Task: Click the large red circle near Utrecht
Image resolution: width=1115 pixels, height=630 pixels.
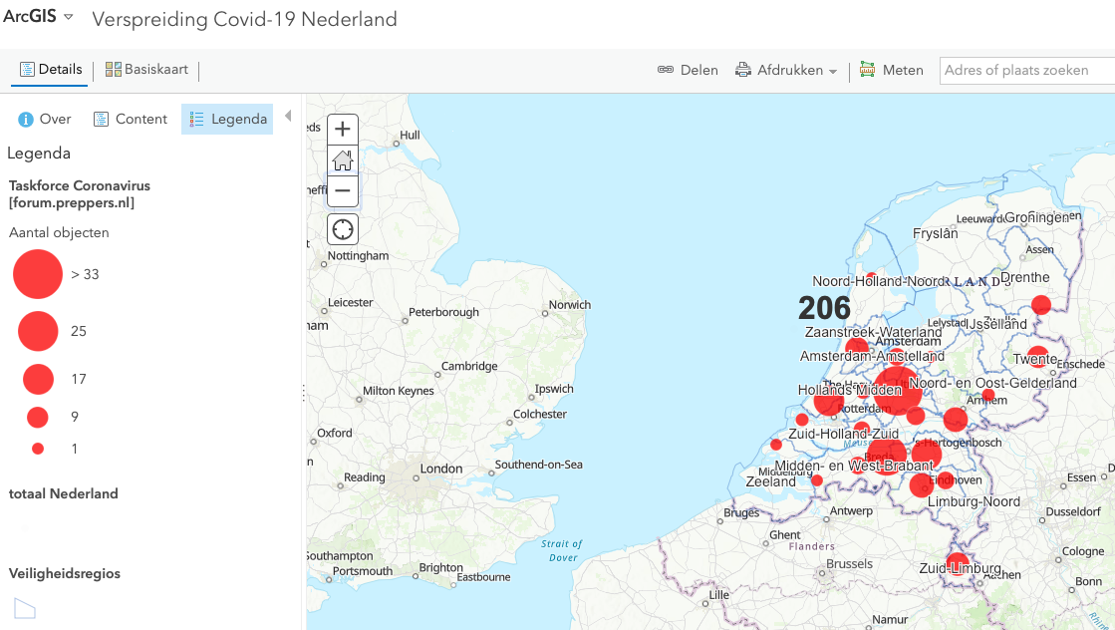Action: [898, 391]
